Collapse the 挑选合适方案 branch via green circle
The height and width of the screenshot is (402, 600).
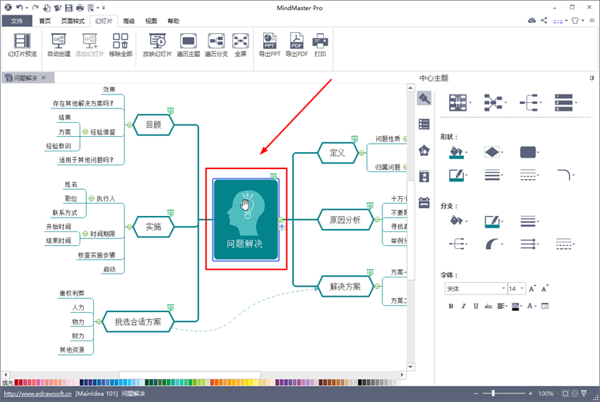coord(98,321)
